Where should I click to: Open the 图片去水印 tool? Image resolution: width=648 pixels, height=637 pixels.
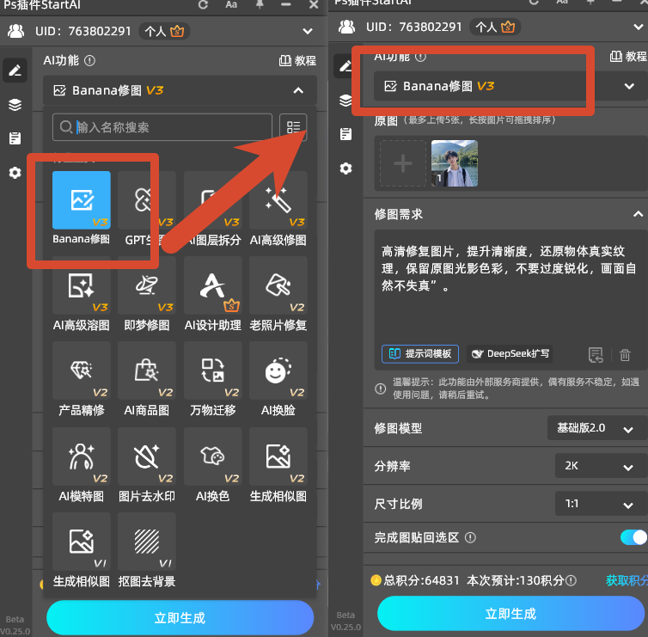coord(147,456)
